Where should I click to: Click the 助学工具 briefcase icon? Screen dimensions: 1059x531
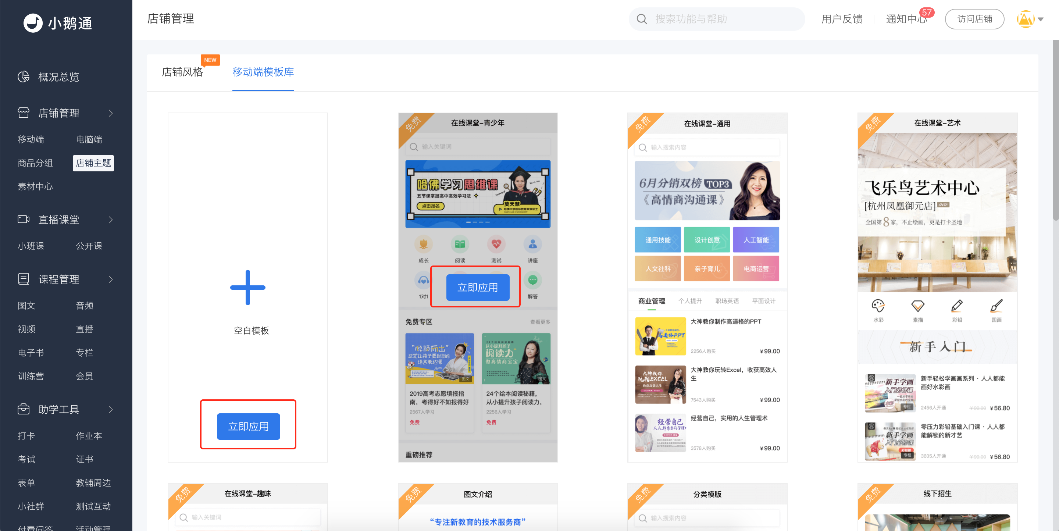tap(24, 409)
